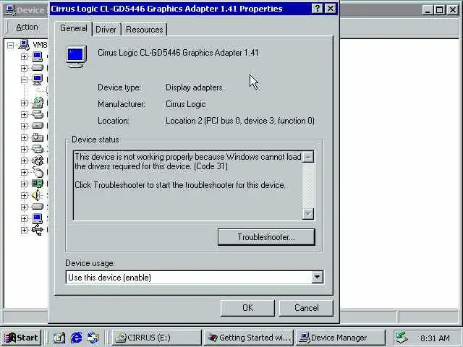Open the Resources tab
Viewport: 463px width, 347px height.
click(x=145, y=30)
